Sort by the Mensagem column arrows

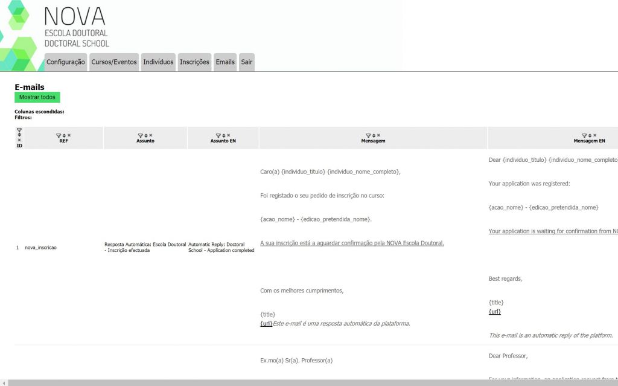pyautogui.click(x=374, y=135)
